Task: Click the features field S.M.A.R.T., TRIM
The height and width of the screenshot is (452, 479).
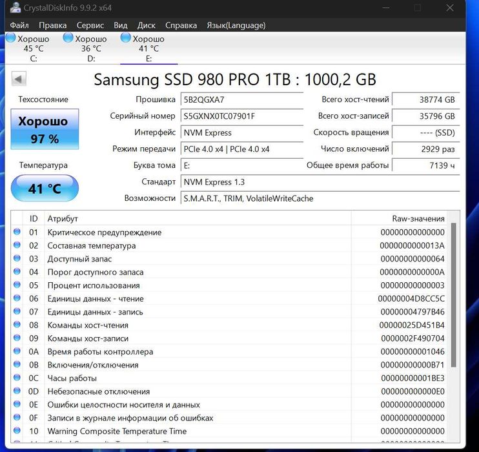Action: click(x=320, y=199)
